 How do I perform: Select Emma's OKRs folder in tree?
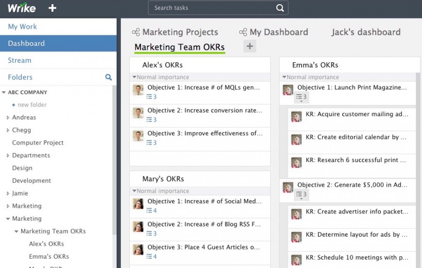(49, 257)
